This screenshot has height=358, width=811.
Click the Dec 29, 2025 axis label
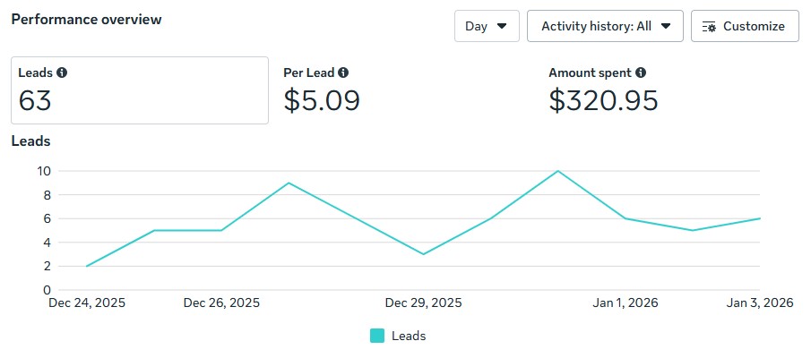point(424,303)
